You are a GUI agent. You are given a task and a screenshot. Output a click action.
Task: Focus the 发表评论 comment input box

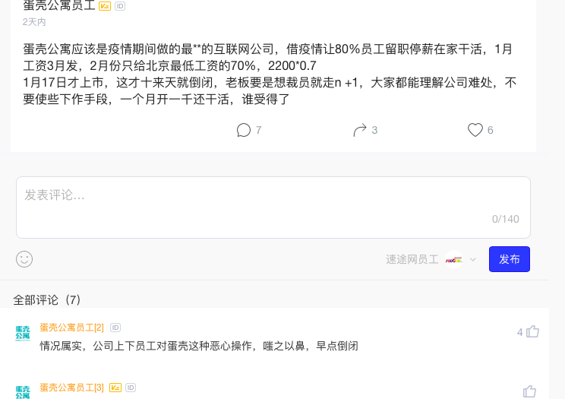pos(273,207)
